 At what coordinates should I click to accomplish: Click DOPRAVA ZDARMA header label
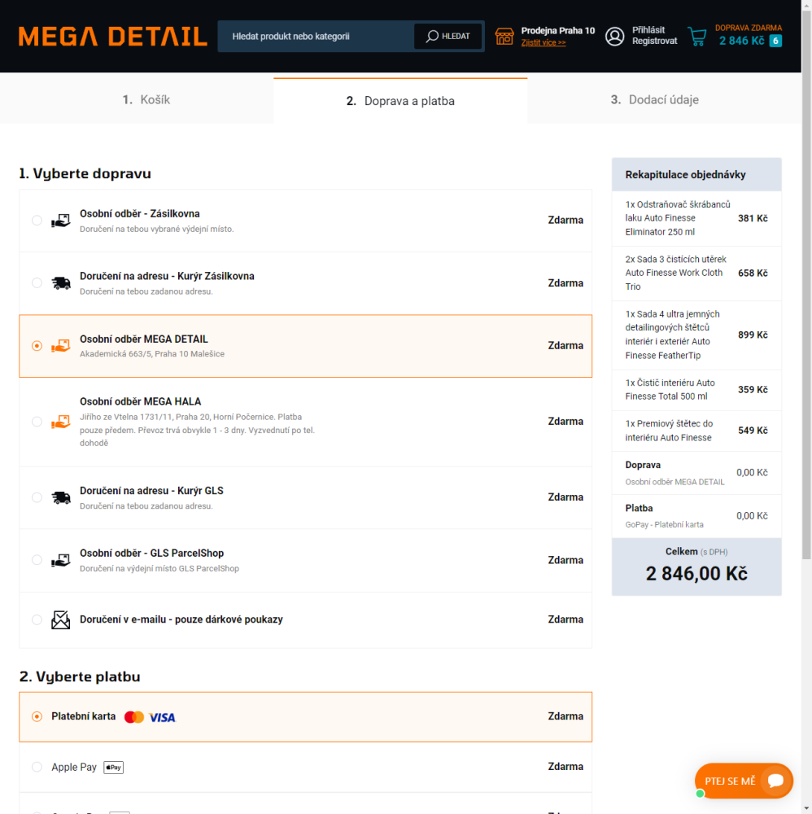tap(749, 28)
